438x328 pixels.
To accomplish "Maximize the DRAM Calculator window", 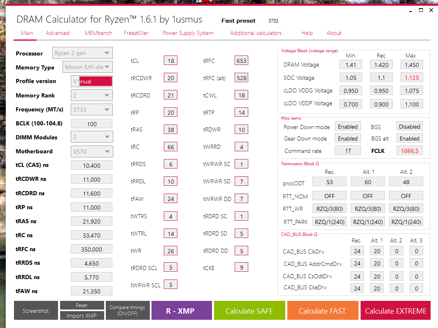I will (x=421, y=10).
